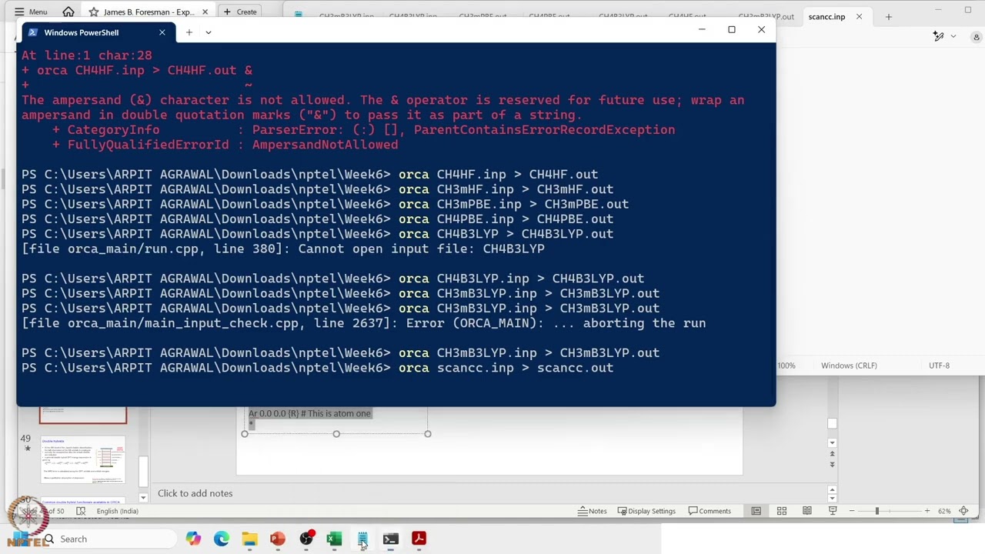985x554 pixels.
Task: Fit slide to current window
Action: tap(963, 511)
